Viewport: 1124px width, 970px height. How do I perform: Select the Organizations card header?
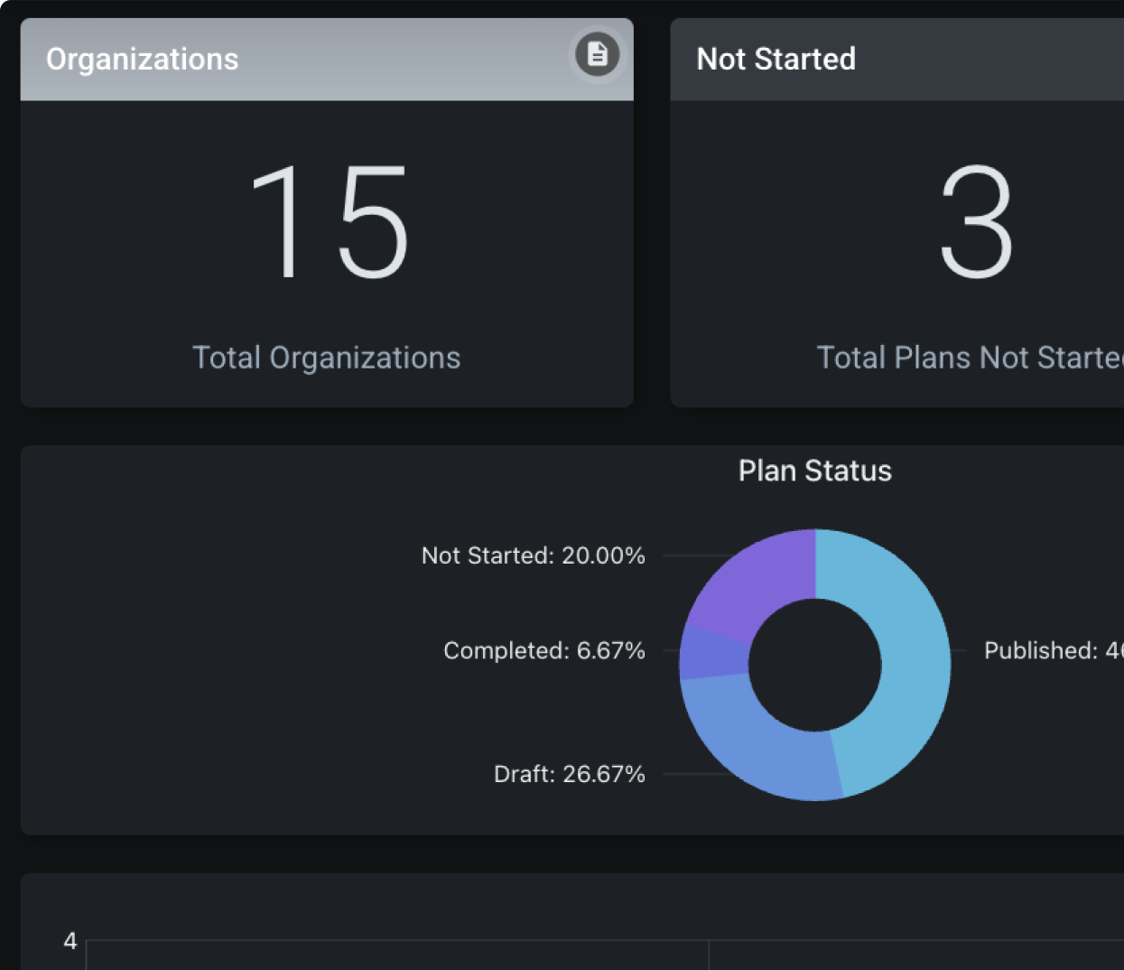point(271,60)
